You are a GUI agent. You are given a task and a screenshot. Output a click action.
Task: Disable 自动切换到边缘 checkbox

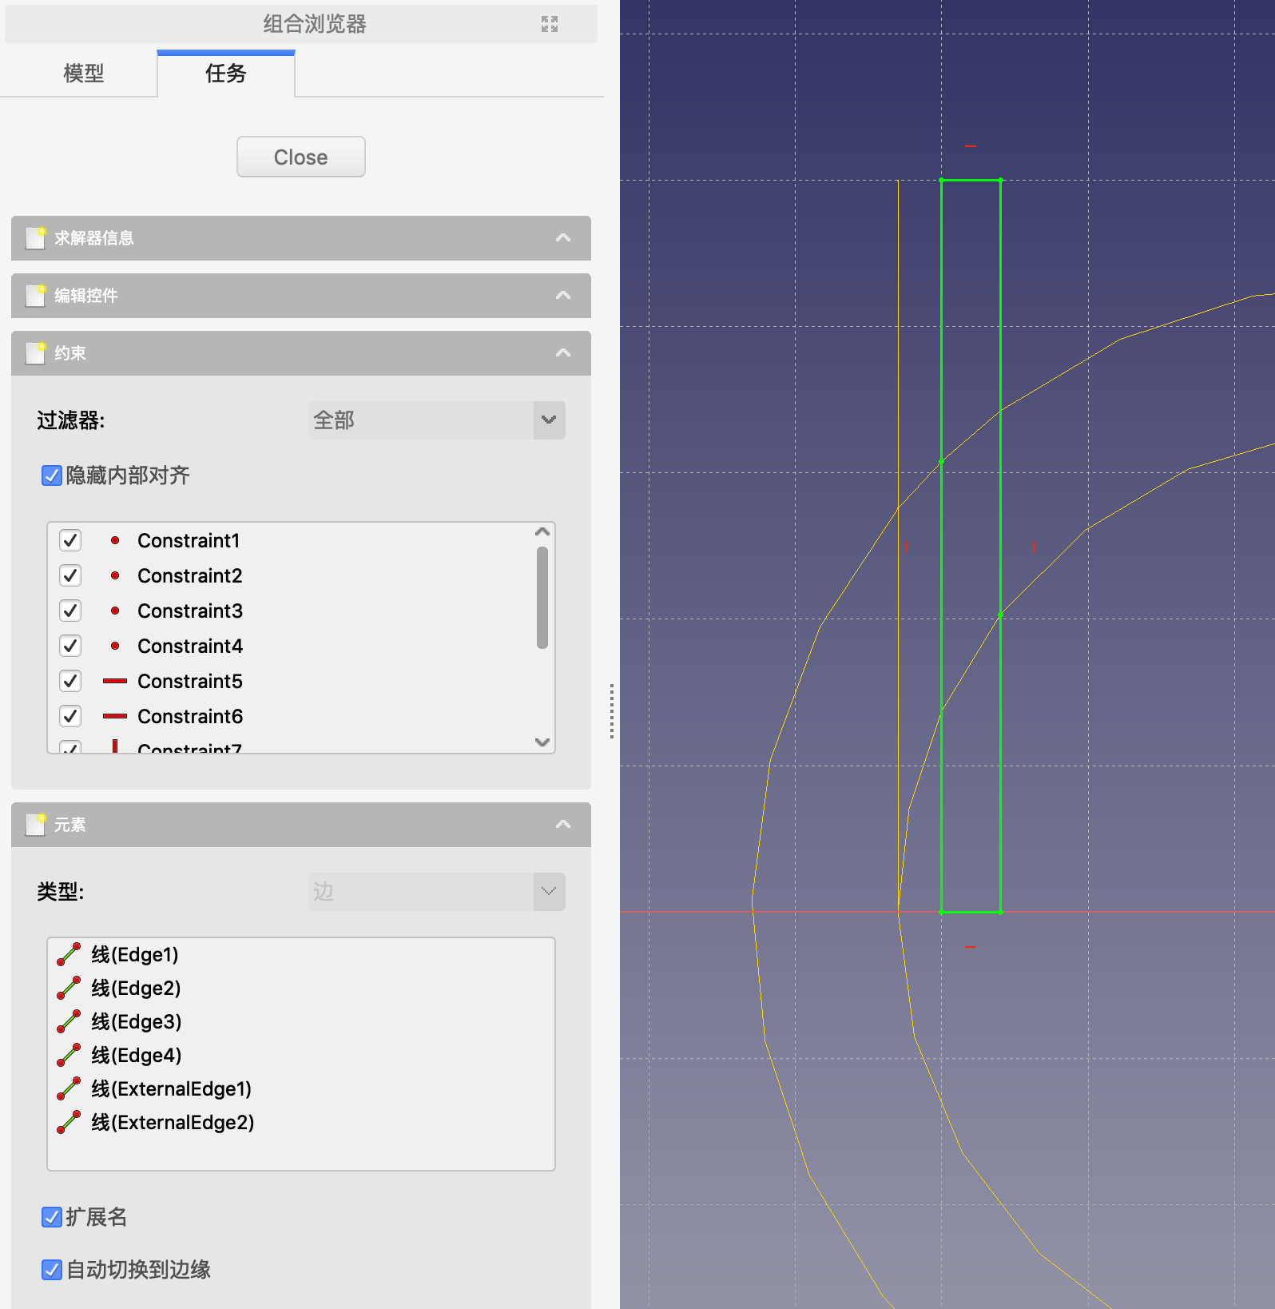[52, 1270]
